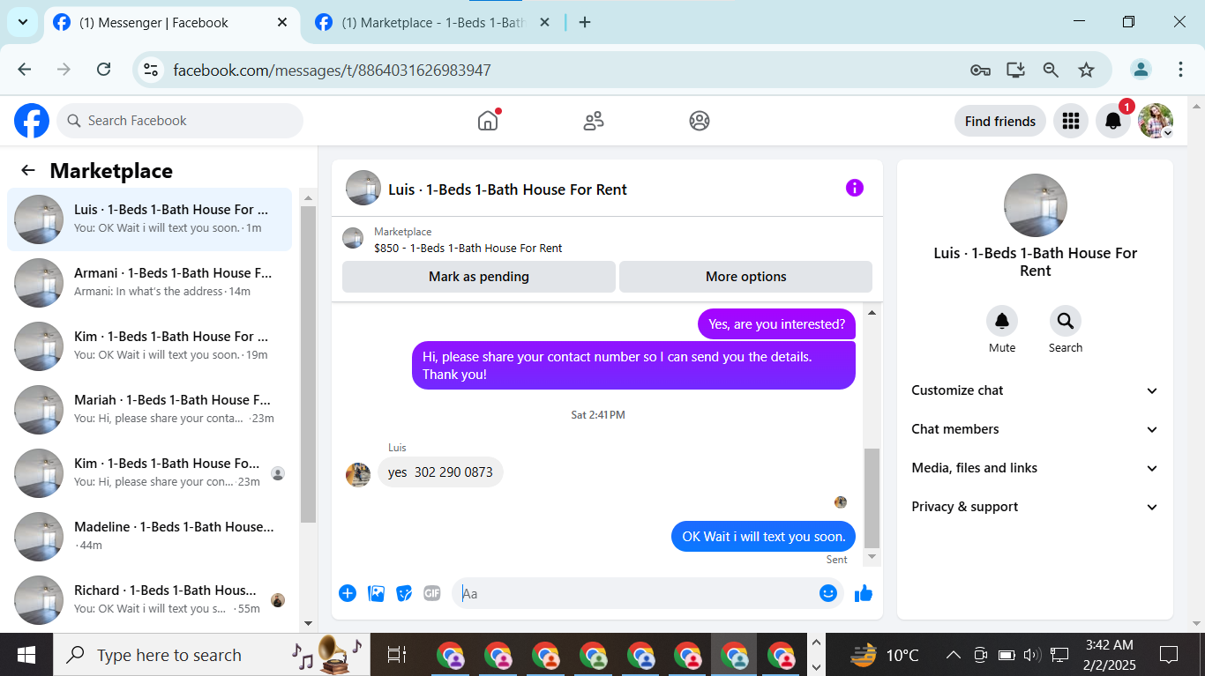Open a new Chrome tab
The height and width of the screenshot is (676, 1205).
[x=585, y=23]
